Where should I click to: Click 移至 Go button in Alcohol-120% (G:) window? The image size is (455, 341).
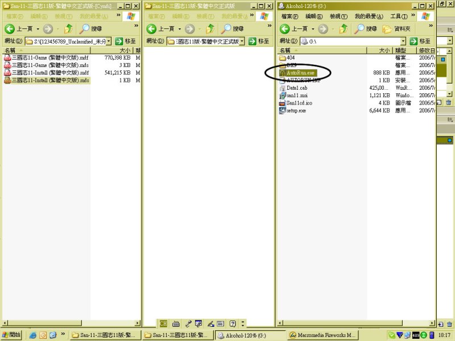click(x=420, y=41)
